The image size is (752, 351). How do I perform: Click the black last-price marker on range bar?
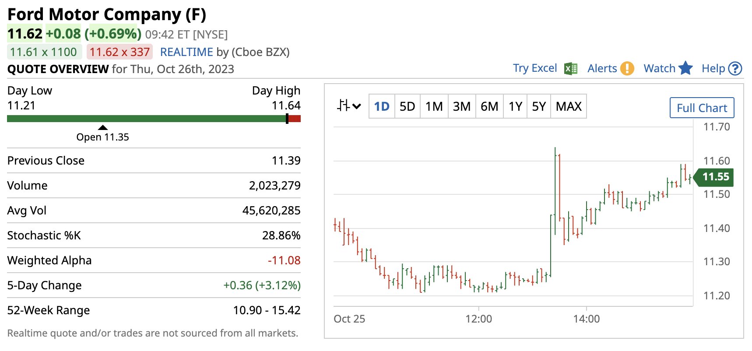pos(287,119)
